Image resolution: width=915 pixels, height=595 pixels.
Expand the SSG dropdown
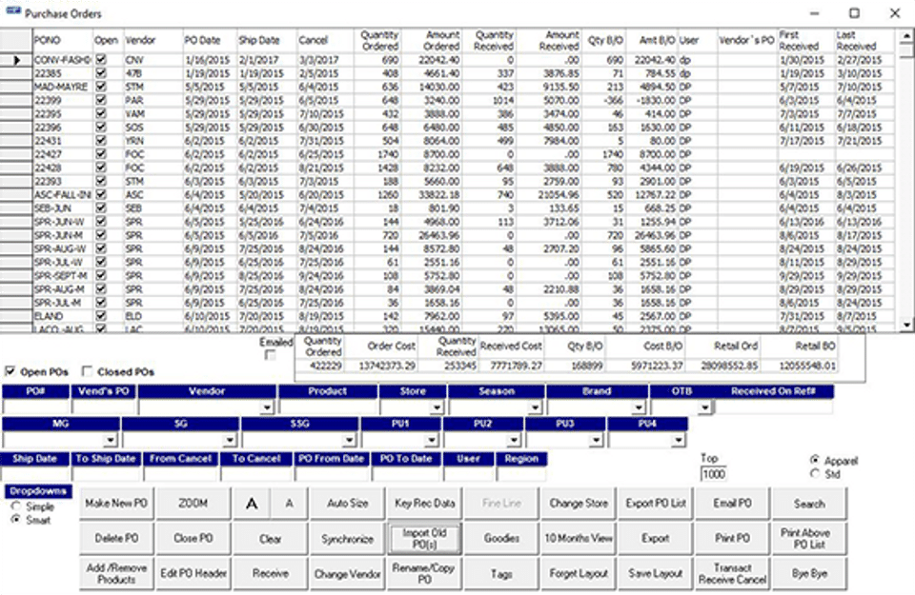[x=349, y=440]
